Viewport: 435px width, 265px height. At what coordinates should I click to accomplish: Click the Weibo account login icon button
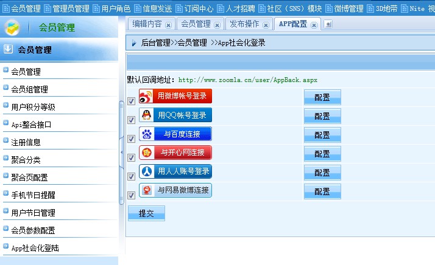click(x=176, y=96)
